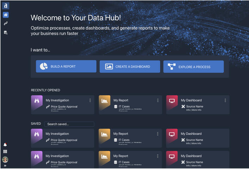This screenshot has width=249, height=169.
Task: Click the Create a Dashboard button
Action: click(130, 67)
